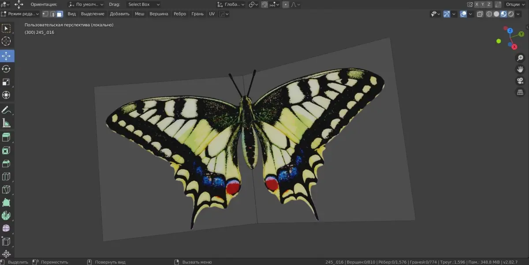Toggle face select mode

point(60,14)
